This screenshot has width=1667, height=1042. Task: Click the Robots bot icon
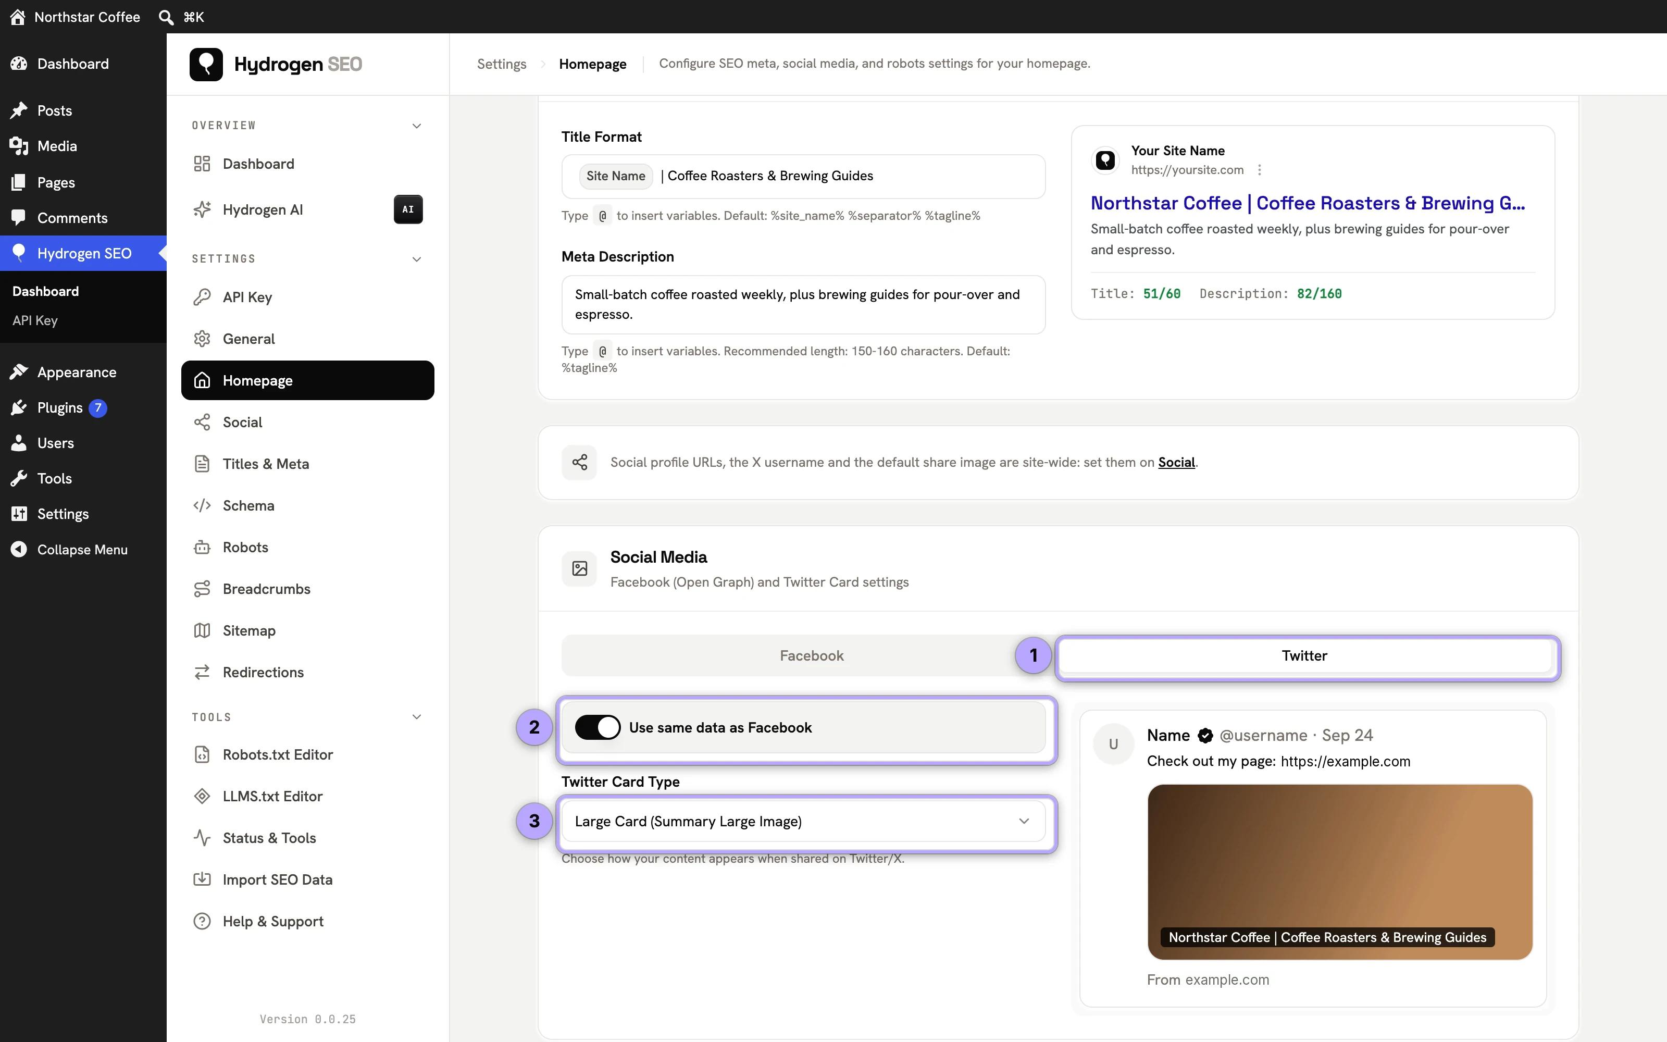[x=202, y=547]
